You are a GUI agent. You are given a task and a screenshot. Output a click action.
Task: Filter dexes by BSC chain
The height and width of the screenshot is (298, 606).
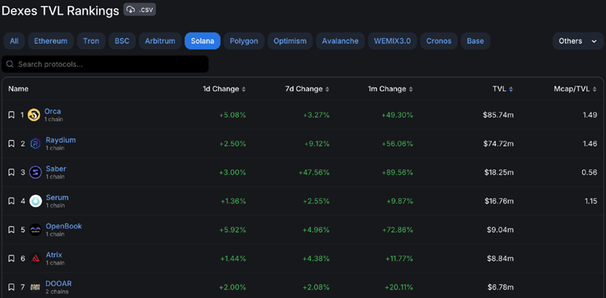pyautogui.click(x=122, y=41)
